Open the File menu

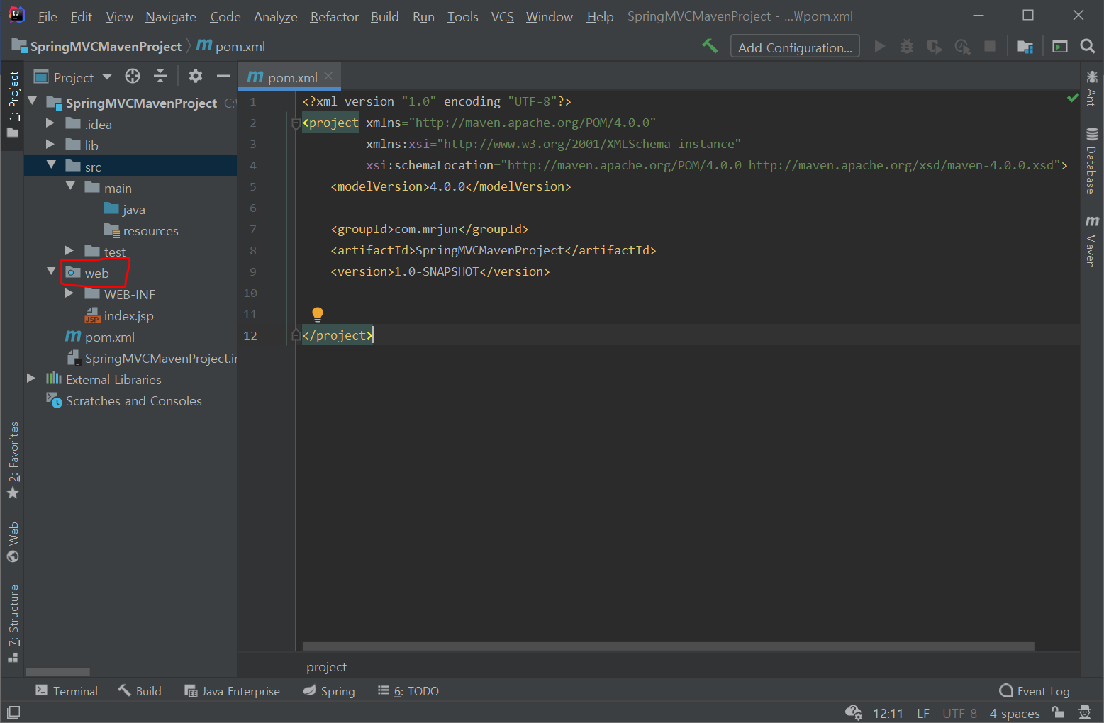pos(48,16)
